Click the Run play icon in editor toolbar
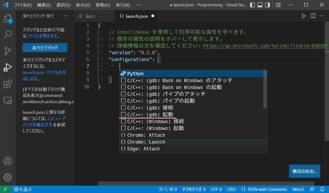 (304, 16)
